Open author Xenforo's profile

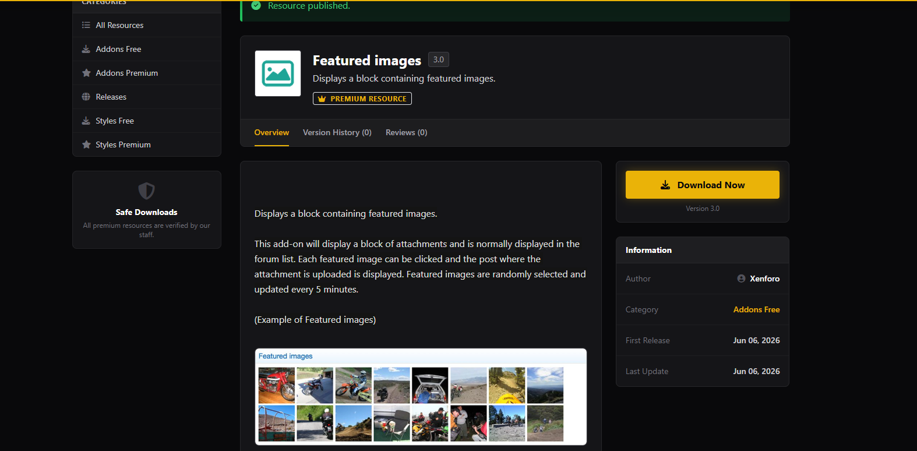pyautogui.click(x=764, y=279)
